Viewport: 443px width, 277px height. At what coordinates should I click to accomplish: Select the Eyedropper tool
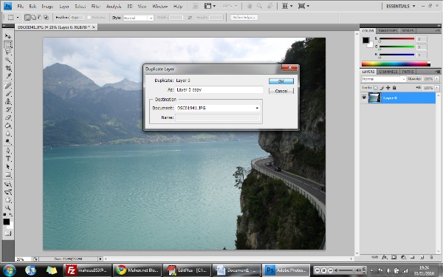coord(8,76)
